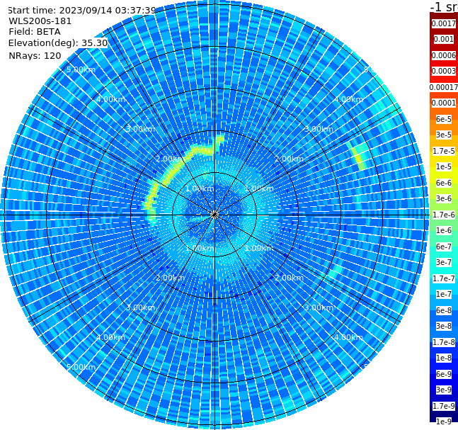Image resolution: width=458 pixels, height=430 pixels.
Task: Select the 4.00km range label in southeast quadrant
Action: (348, 337)
